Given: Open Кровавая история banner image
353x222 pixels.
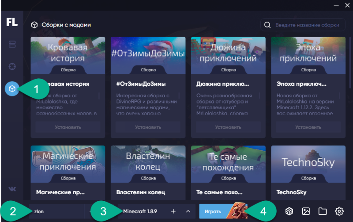Looking at the screenshot, I should click(68, 56).
